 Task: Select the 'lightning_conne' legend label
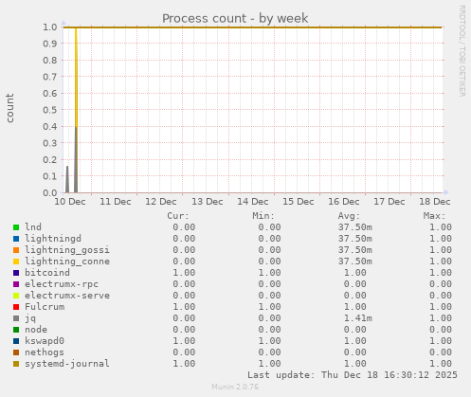[67, 262]
